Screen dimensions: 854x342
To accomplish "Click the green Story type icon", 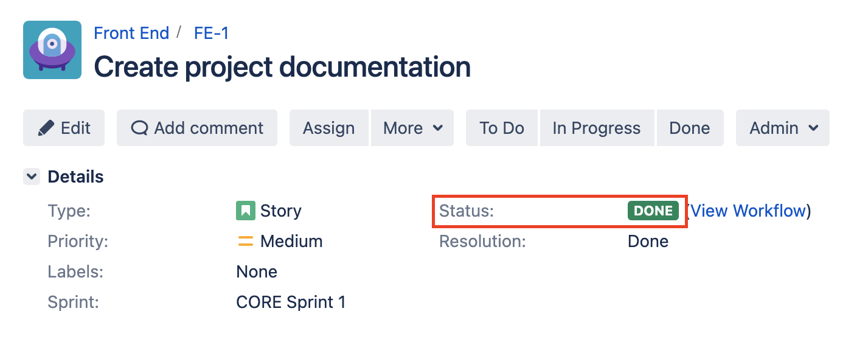I will pos(245,211).
